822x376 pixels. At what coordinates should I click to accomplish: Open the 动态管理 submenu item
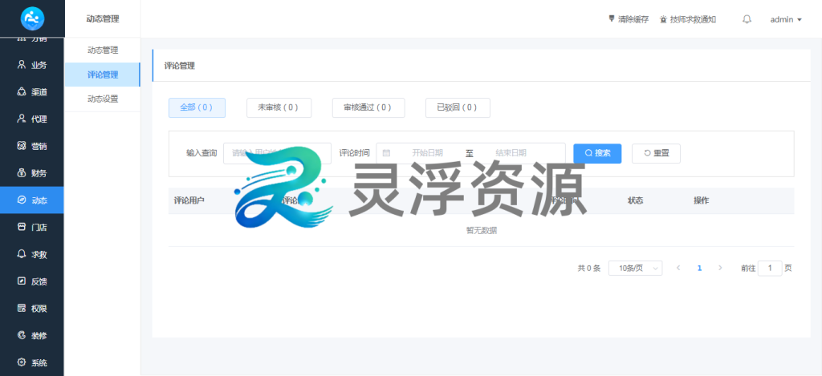103,51
